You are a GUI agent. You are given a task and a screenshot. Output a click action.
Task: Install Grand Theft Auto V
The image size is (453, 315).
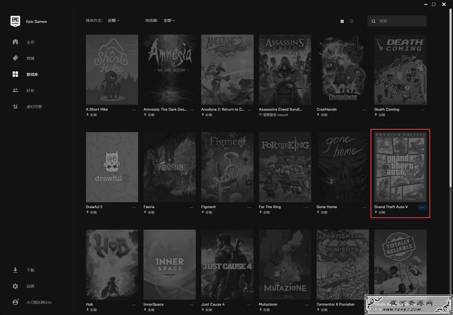(x=380, y=212)
